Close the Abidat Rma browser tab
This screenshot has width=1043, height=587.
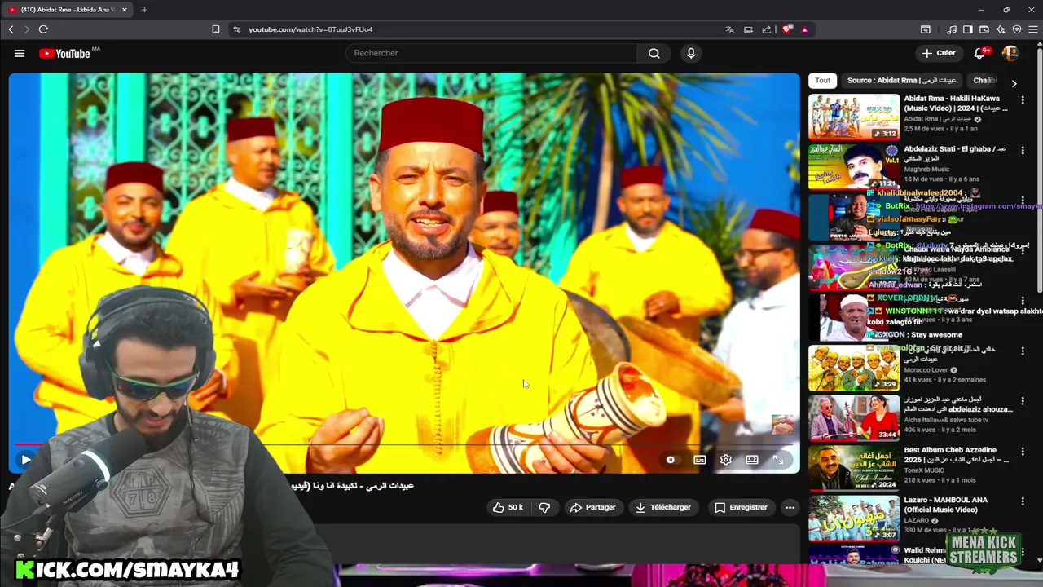[125, 10]
